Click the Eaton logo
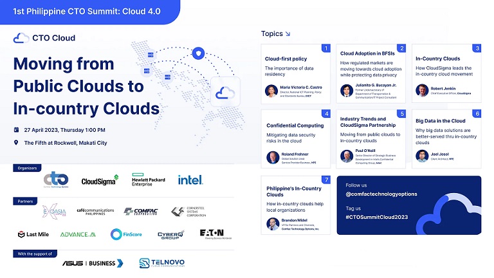Screen dimensions: 494x278 pos(215,234)
